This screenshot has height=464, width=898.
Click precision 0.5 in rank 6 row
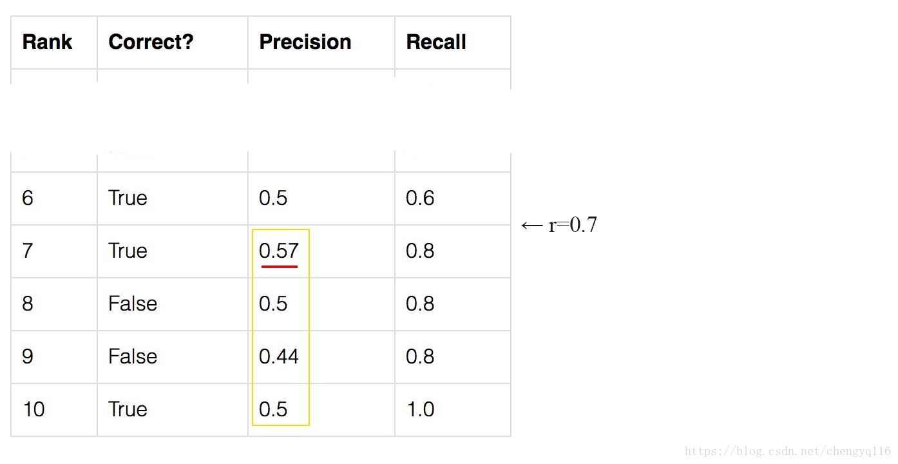coord(273,198)
